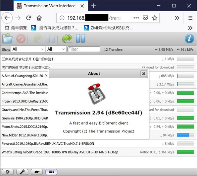The image size is (197, 176).
Task: Open the ZMI紫米推出USB快充 bookmark
Action: [x=108, y=28]
